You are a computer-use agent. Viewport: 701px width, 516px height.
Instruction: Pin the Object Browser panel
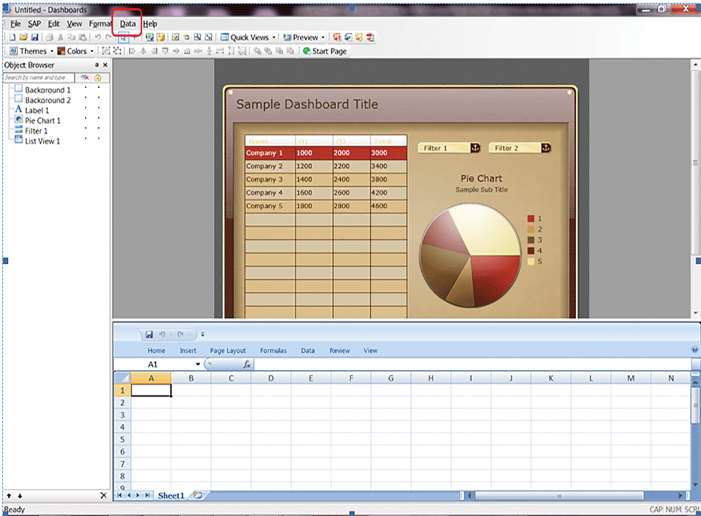(97, 66)
